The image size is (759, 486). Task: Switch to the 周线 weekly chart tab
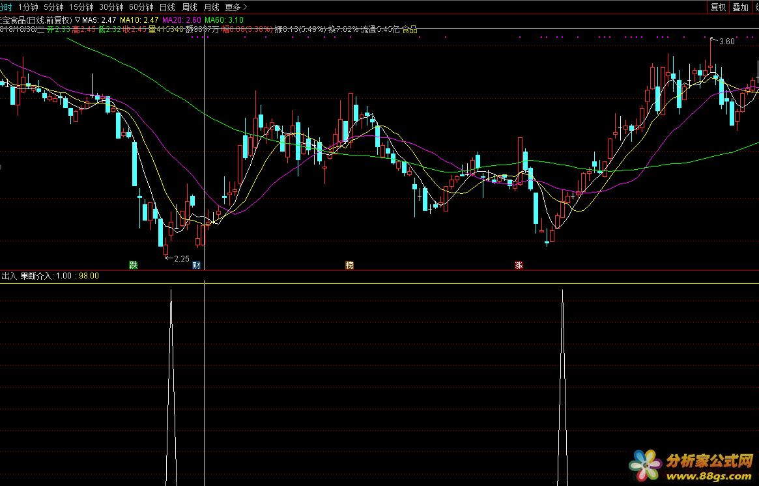190,7
